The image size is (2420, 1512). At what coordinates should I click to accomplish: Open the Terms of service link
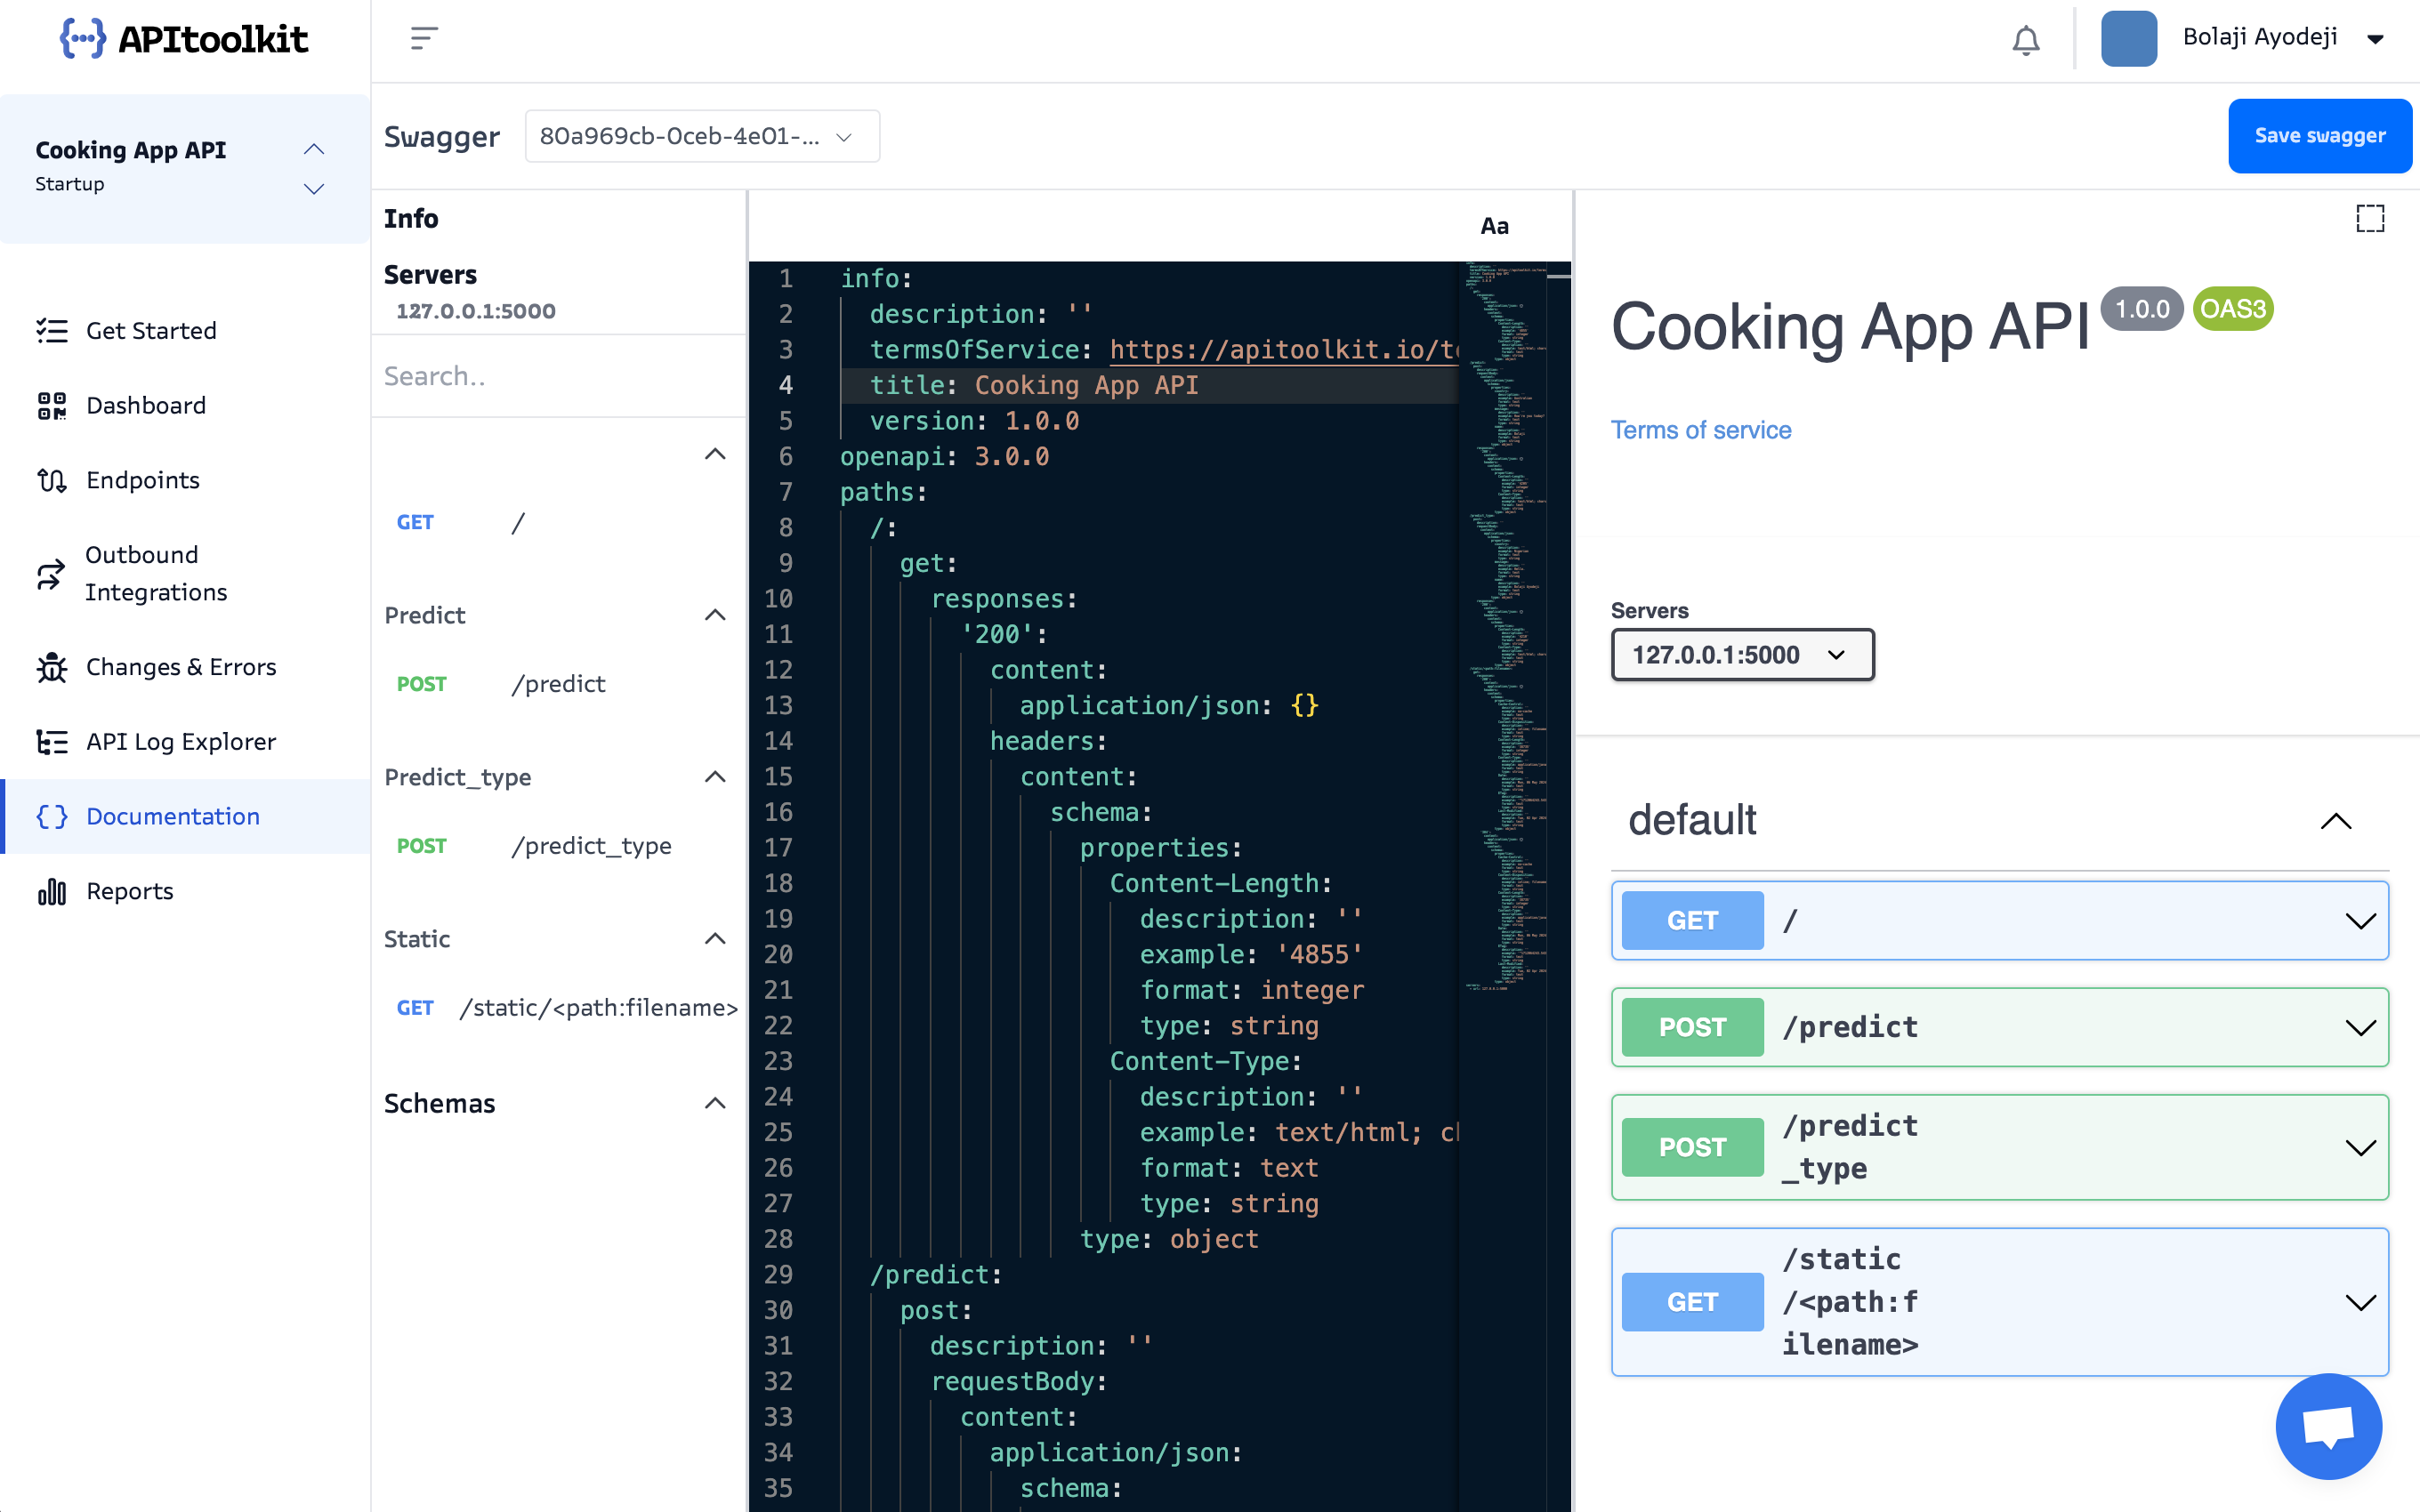pyautogui.click(x=1700, y=430)
